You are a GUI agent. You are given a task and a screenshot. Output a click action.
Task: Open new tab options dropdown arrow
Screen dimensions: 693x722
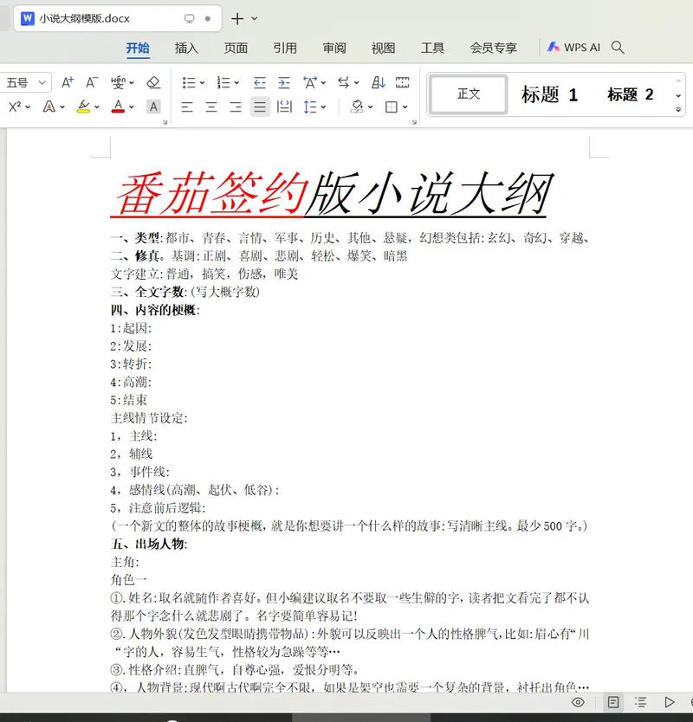tap(255, 18)
